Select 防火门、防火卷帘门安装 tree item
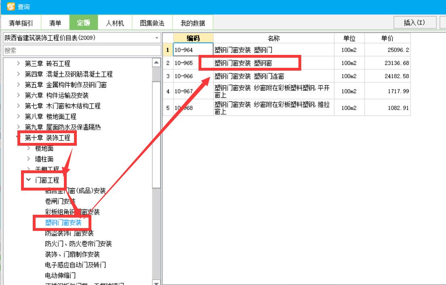The width and height of the screenshot is (446, 285). [x=78, y=244]
